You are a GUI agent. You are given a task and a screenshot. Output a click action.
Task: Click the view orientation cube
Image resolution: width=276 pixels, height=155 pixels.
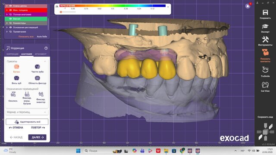tap(265, 132)
